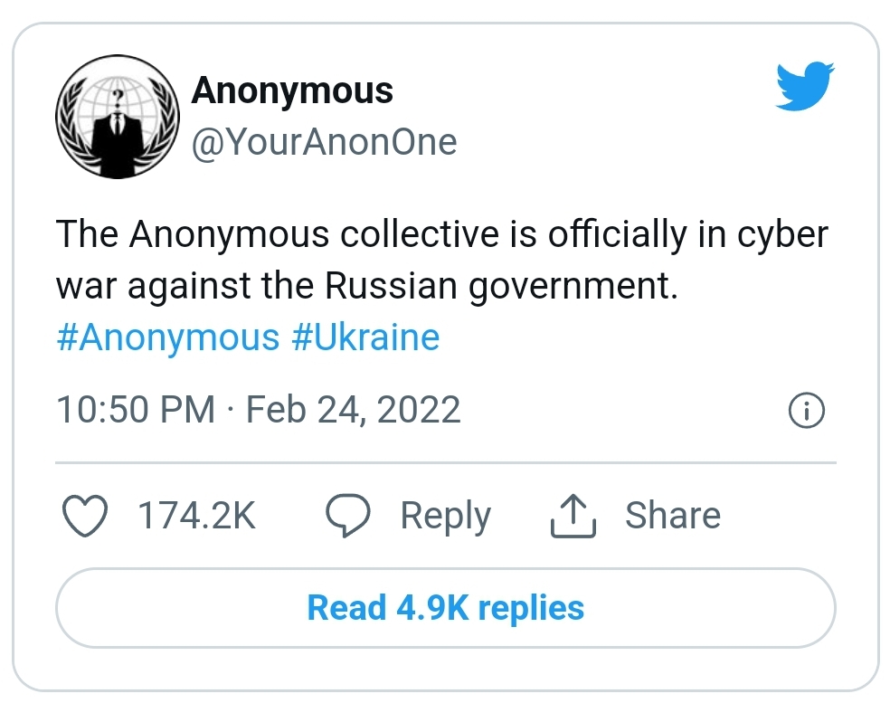The width and height of the screenshot is (890, 703).
Task: Click the share upload arrow icon
Action: (x=573, y=517)
